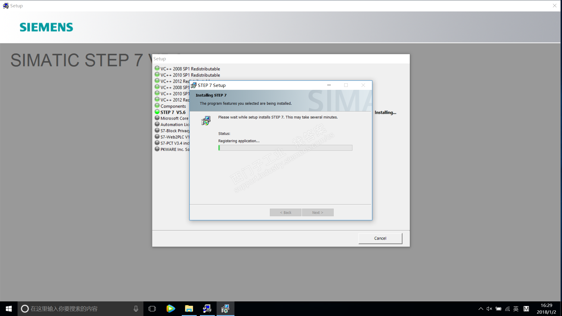Click the < Back button

click(285, 212)
